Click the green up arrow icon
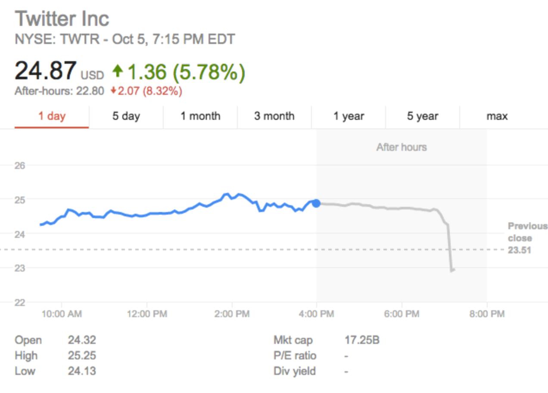The height and width of the screenshot is (393, 548). [x=117, y=70]
